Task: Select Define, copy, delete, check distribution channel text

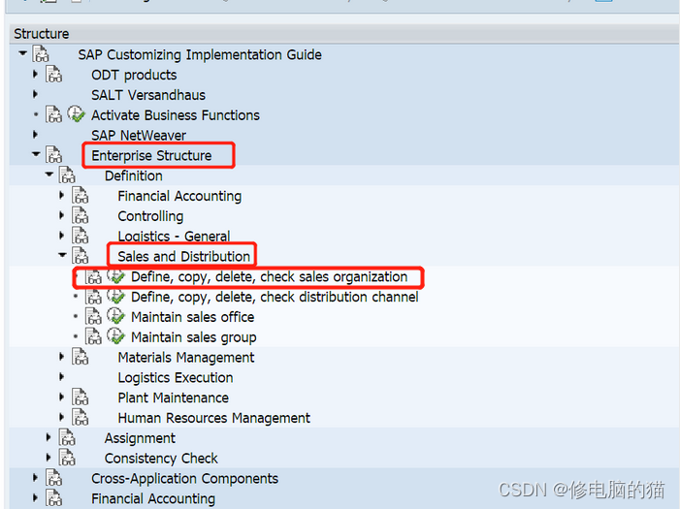Action: click(x=275, y=297)
